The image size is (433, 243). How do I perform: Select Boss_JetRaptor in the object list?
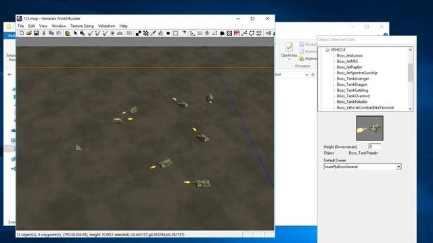click(349, 67)
